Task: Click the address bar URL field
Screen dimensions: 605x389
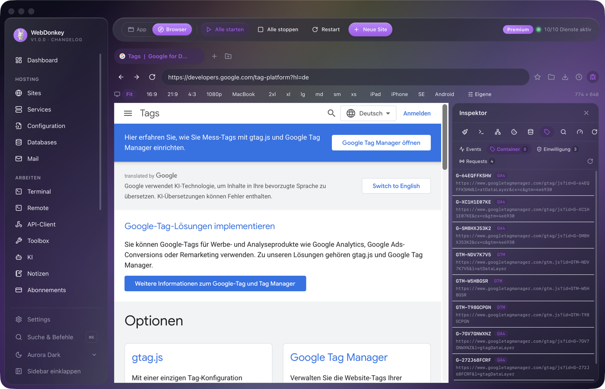Action: 345,77
